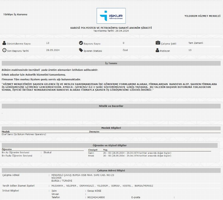The height and width of the screenshot is (200, 223).
Task: Click the Öğrenim ve Kişisel Bilgiler header
Action: (x=111, y=145)
